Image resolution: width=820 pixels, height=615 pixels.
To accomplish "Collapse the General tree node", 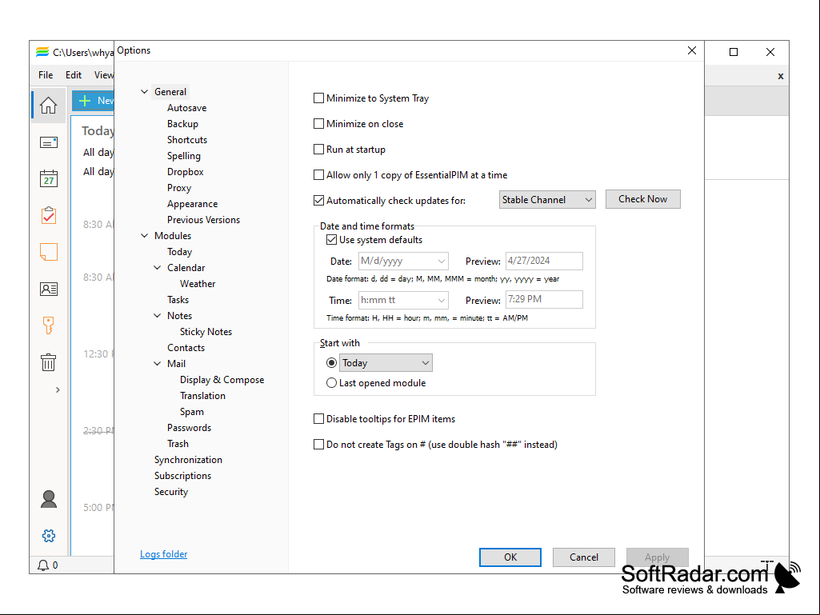I will pos(144,91).
